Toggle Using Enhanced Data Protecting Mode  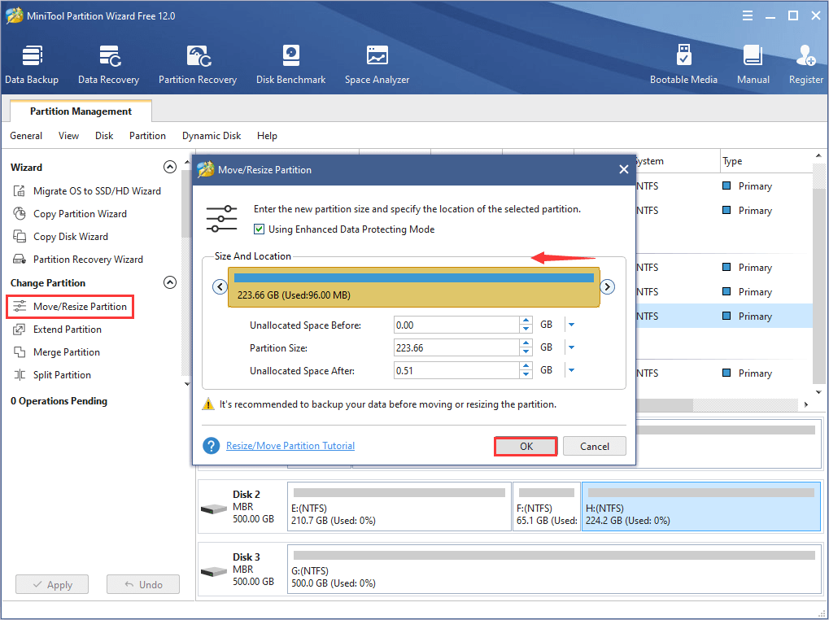[x=259, y=229]
